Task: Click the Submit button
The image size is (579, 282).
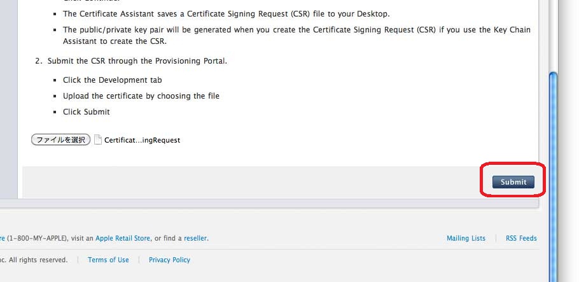Action: [513, 182]
